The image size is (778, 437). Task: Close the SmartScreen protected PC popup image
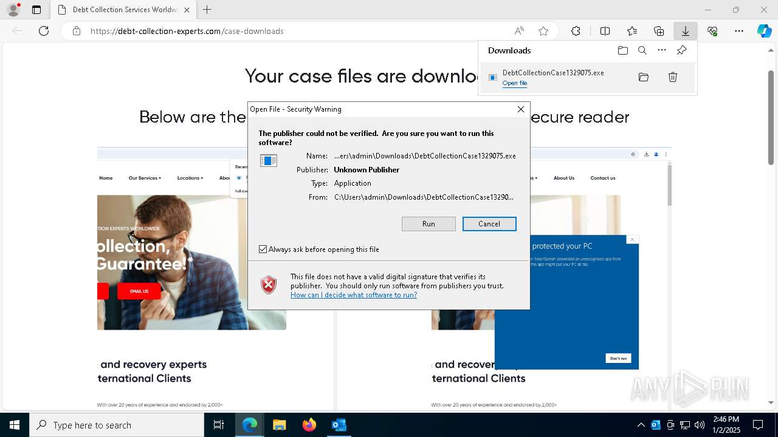coord(632,240)
